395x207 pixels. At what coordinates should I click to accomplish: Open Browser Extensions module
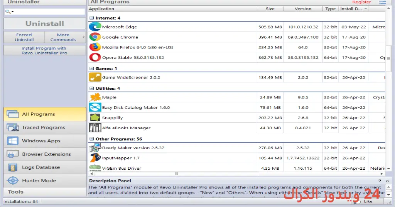[x=45, y=154]
